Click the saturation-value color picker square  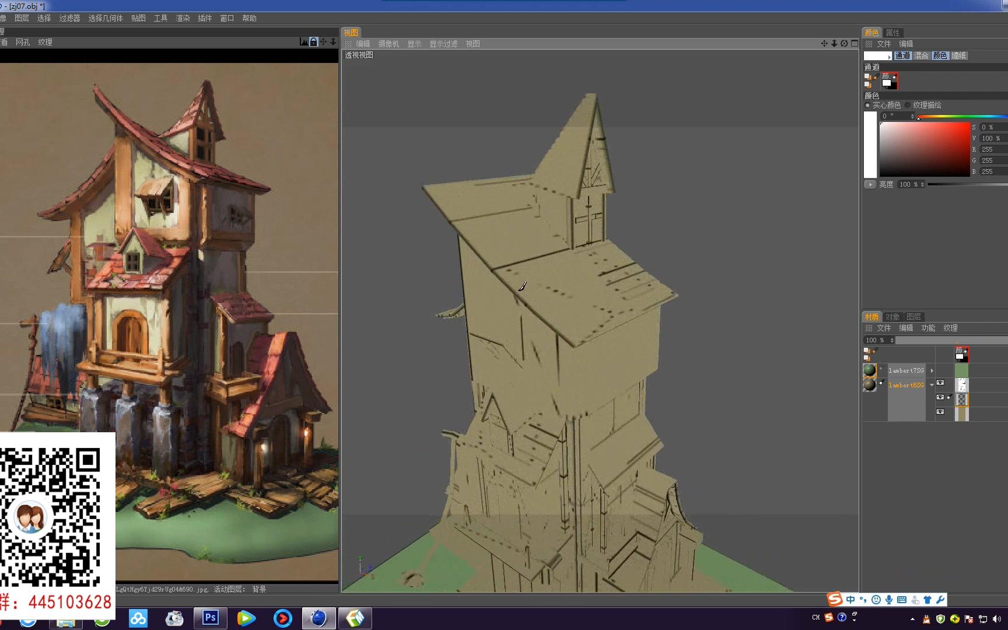pyautogui.click(x=925, y=149)
